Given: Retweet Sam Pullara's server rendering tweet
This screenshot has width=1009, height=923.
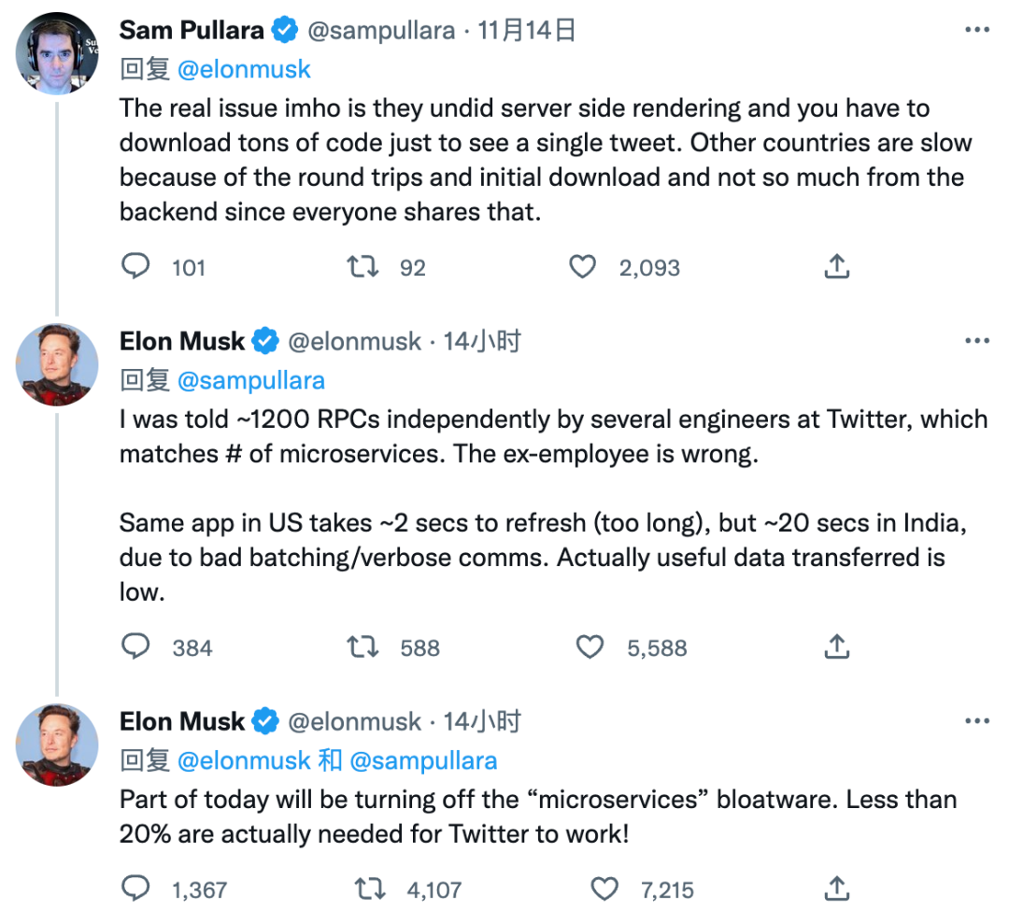Looking at the screenshot, I should [x=362, y=267].
